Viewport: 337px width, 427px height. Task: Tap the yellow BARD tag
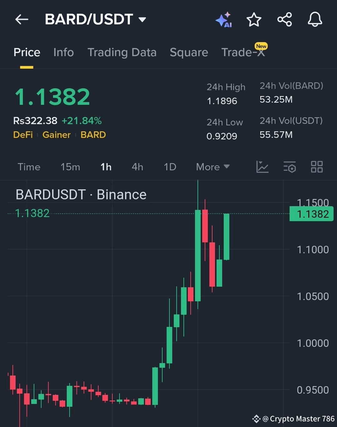93,135
